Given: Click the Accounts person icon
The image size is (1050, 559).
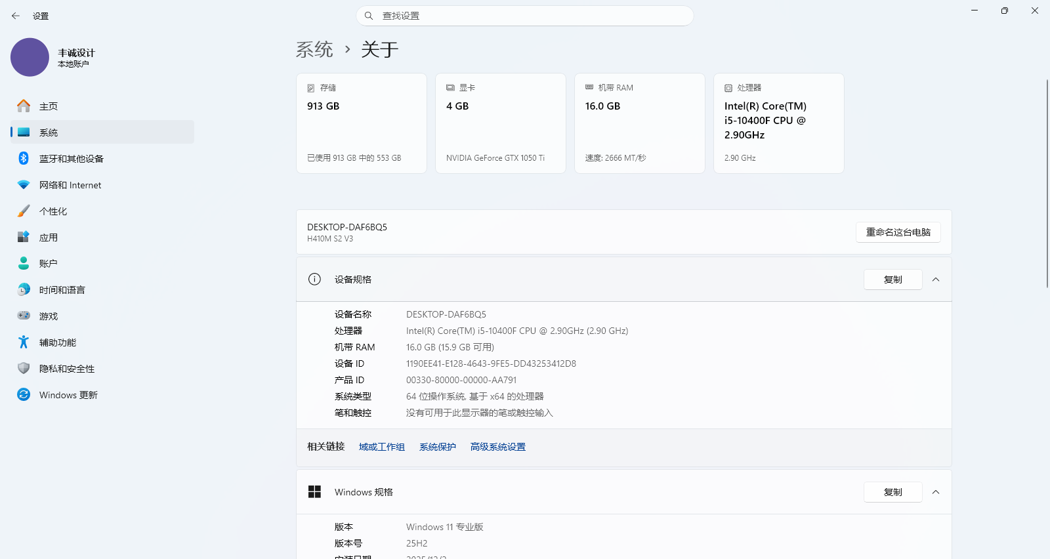Looking at the screenshot, I should pyautogui.click(x=24, y=263).
